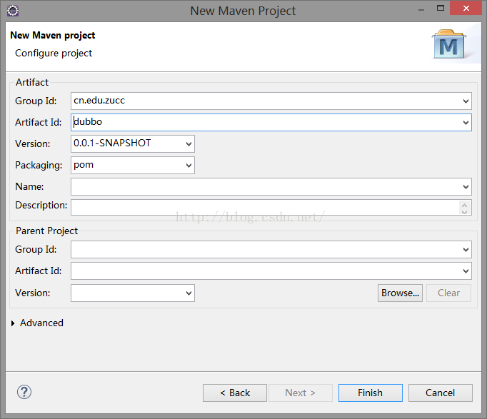Viewport: 487px width, 419px height.
Task: Go back with the < Back button
Action: click(235, 393)
